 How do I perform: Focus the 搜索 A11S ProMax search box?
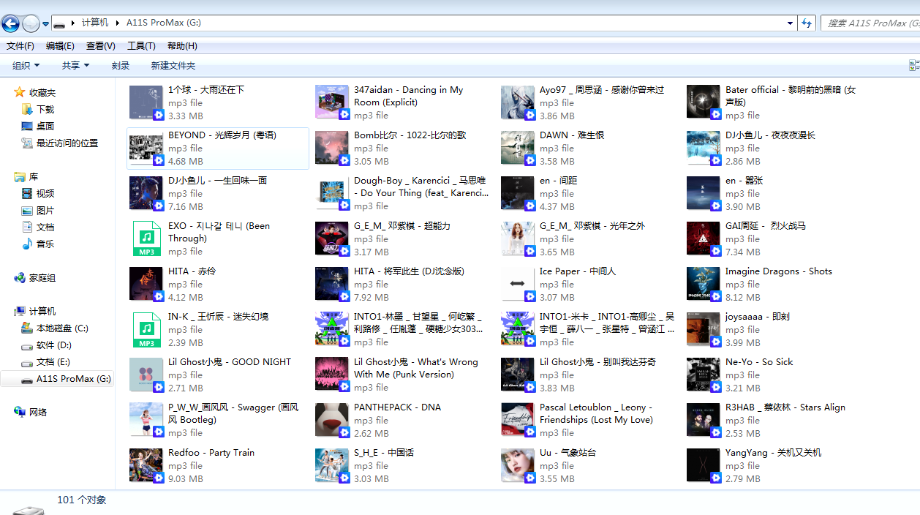(870, 23)
